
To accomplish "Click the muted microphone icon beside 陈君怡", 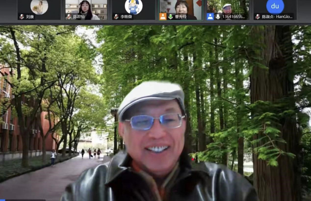I will tap(69, 16).
